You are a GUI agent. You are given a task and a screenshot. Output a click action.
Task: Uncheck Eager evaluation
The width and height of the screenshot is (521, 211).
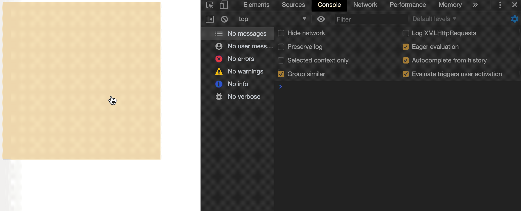pyautogui.click(x=405, y=47)
